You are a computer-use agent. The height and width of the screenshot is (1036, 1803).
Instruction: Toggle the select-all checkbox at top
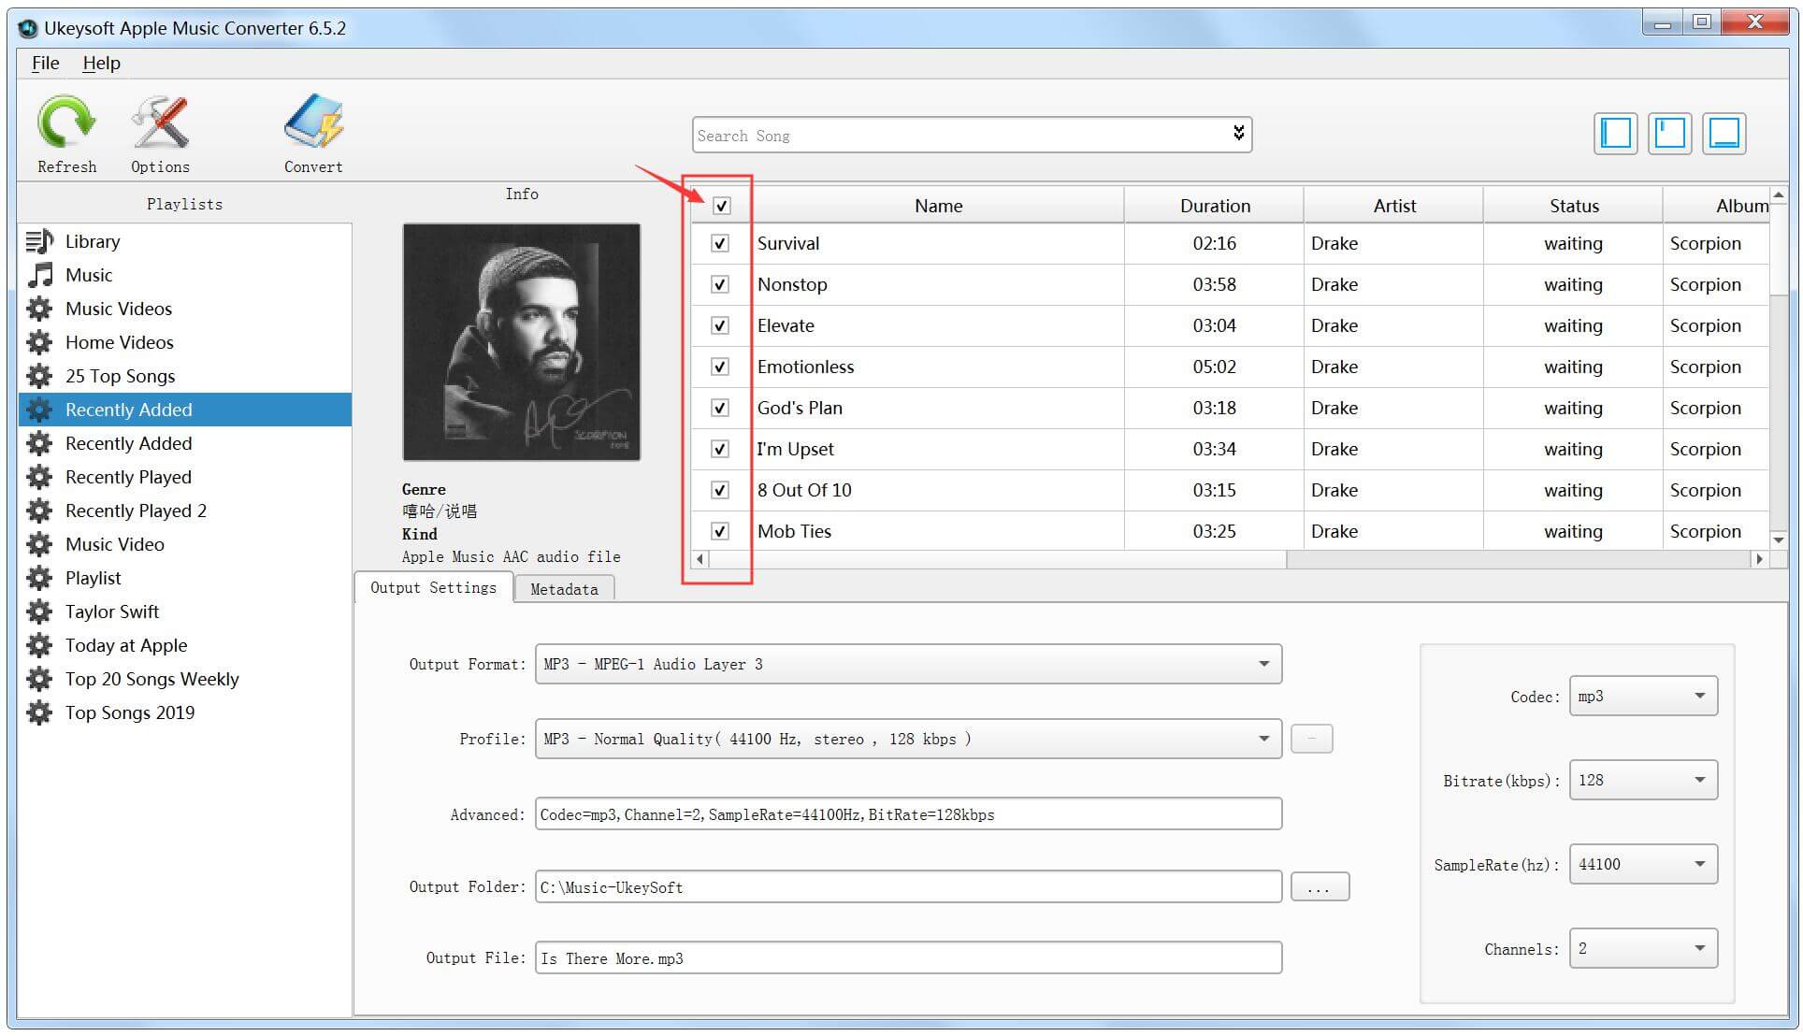click(721, 203)
